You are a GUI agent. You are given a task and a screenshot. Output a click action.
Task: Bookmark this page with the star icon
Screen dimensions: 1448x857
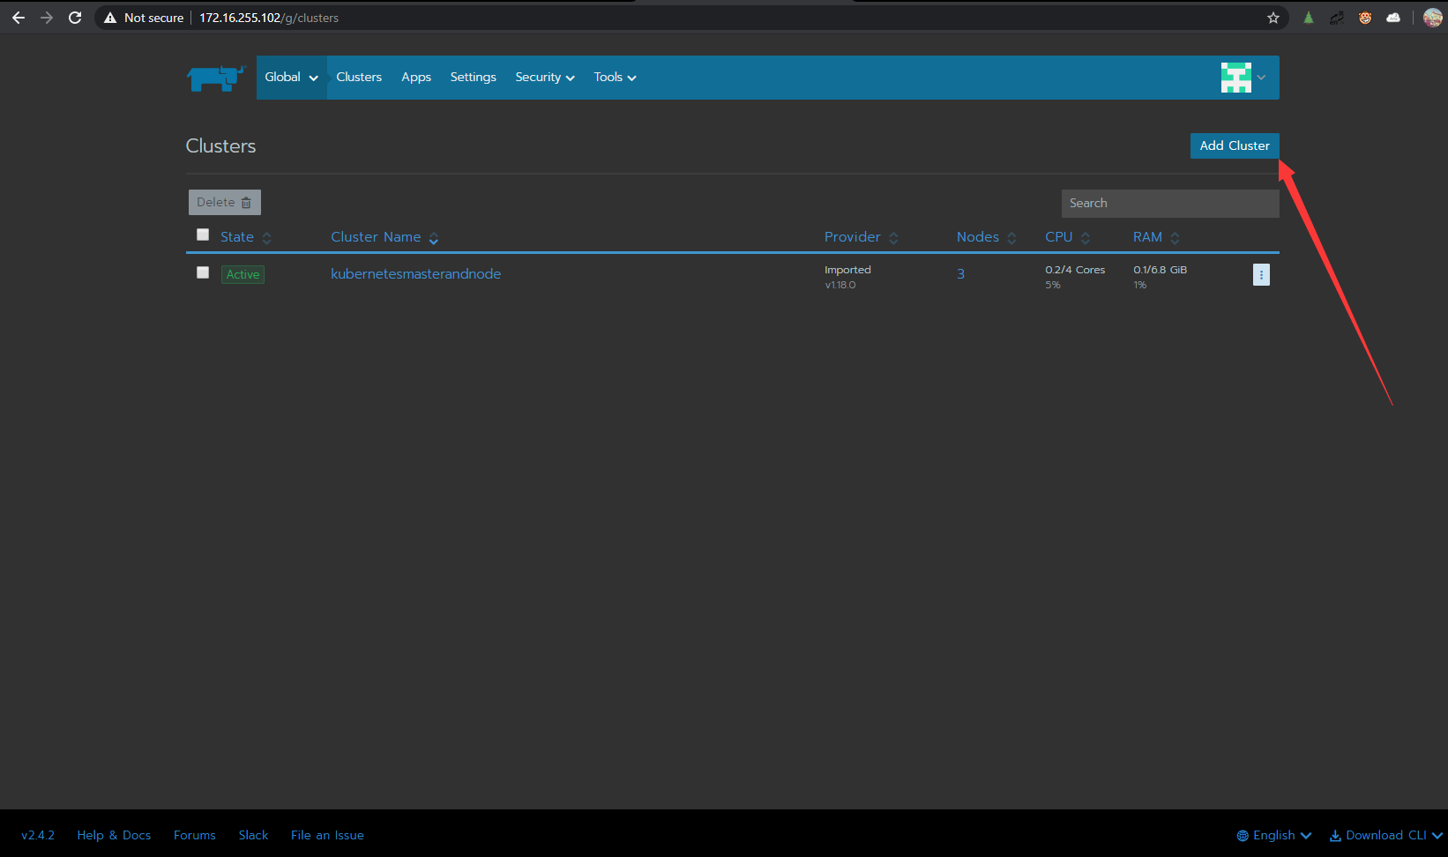(1273, 18)
